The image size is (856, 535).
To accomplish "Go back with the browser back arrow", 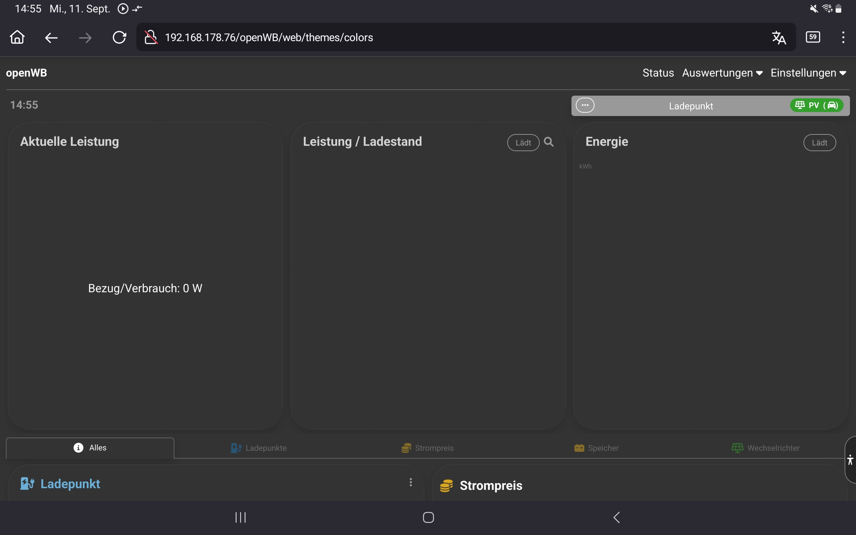I will 51,37.
